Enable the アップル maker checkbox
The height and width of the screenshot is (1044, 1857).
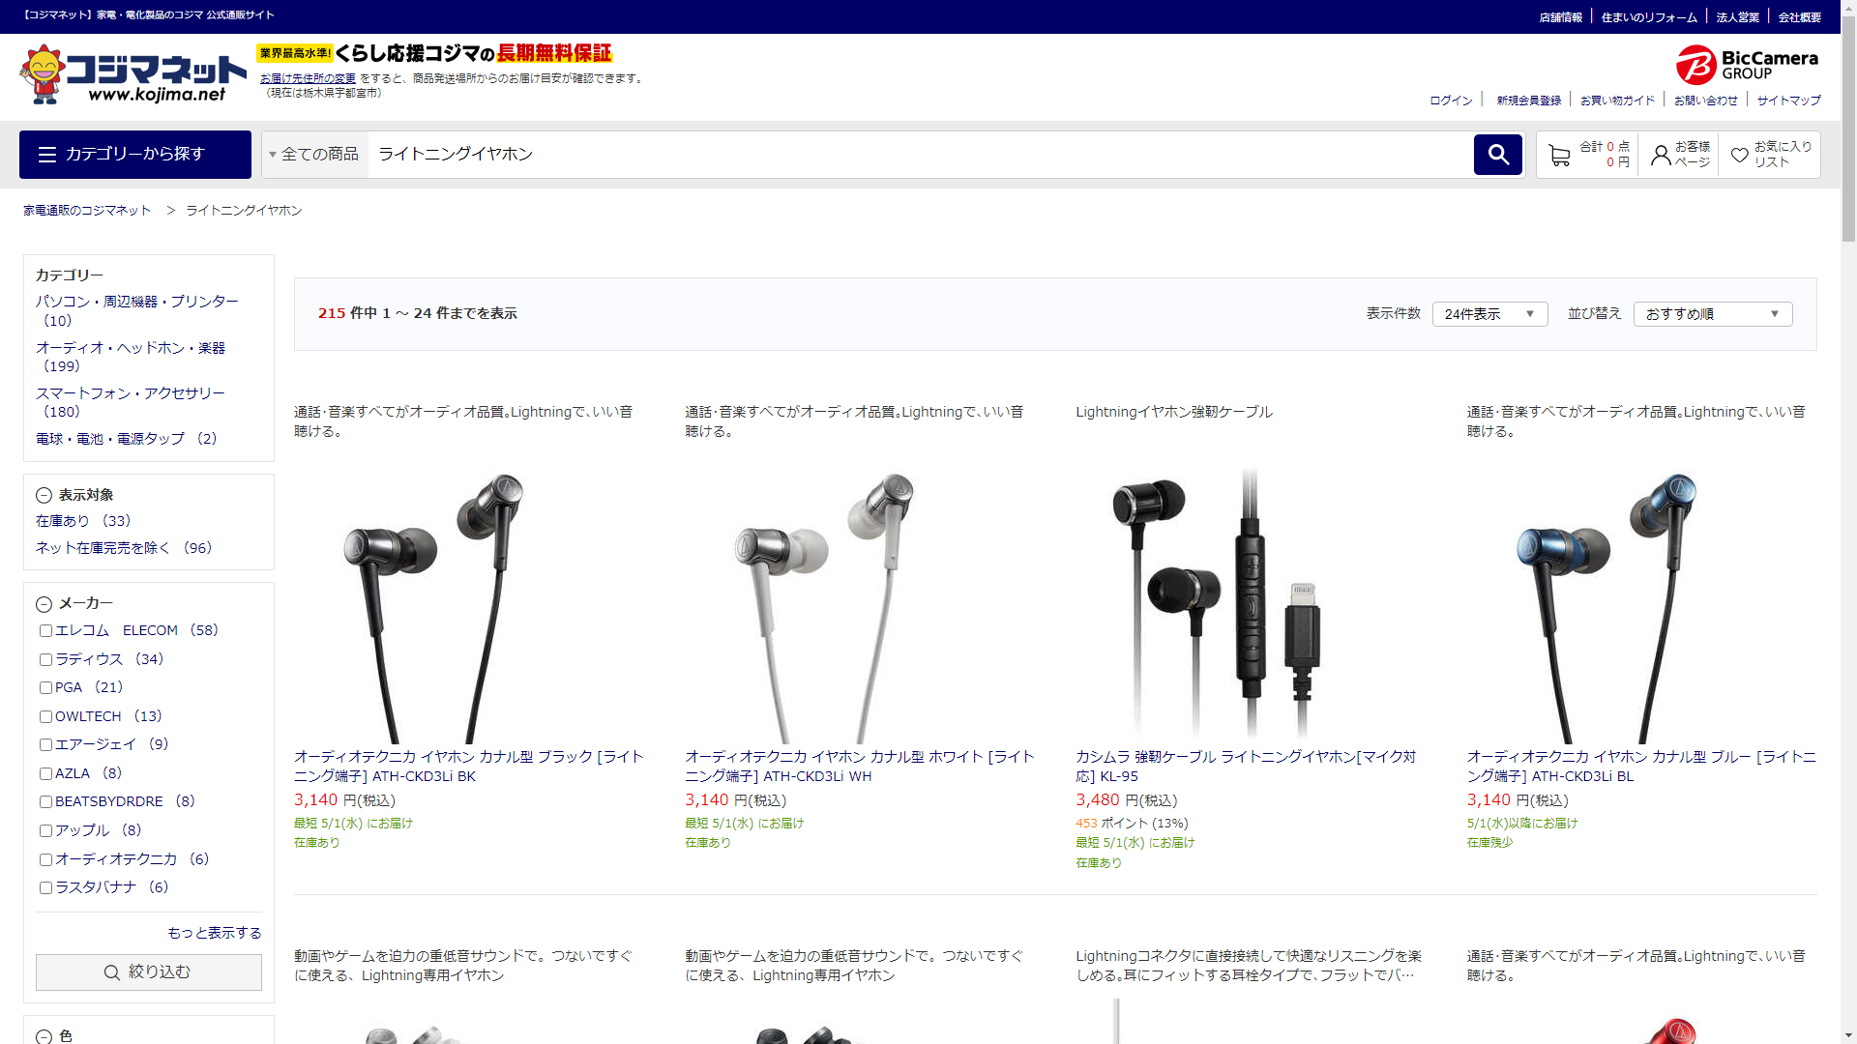[45, 831]
